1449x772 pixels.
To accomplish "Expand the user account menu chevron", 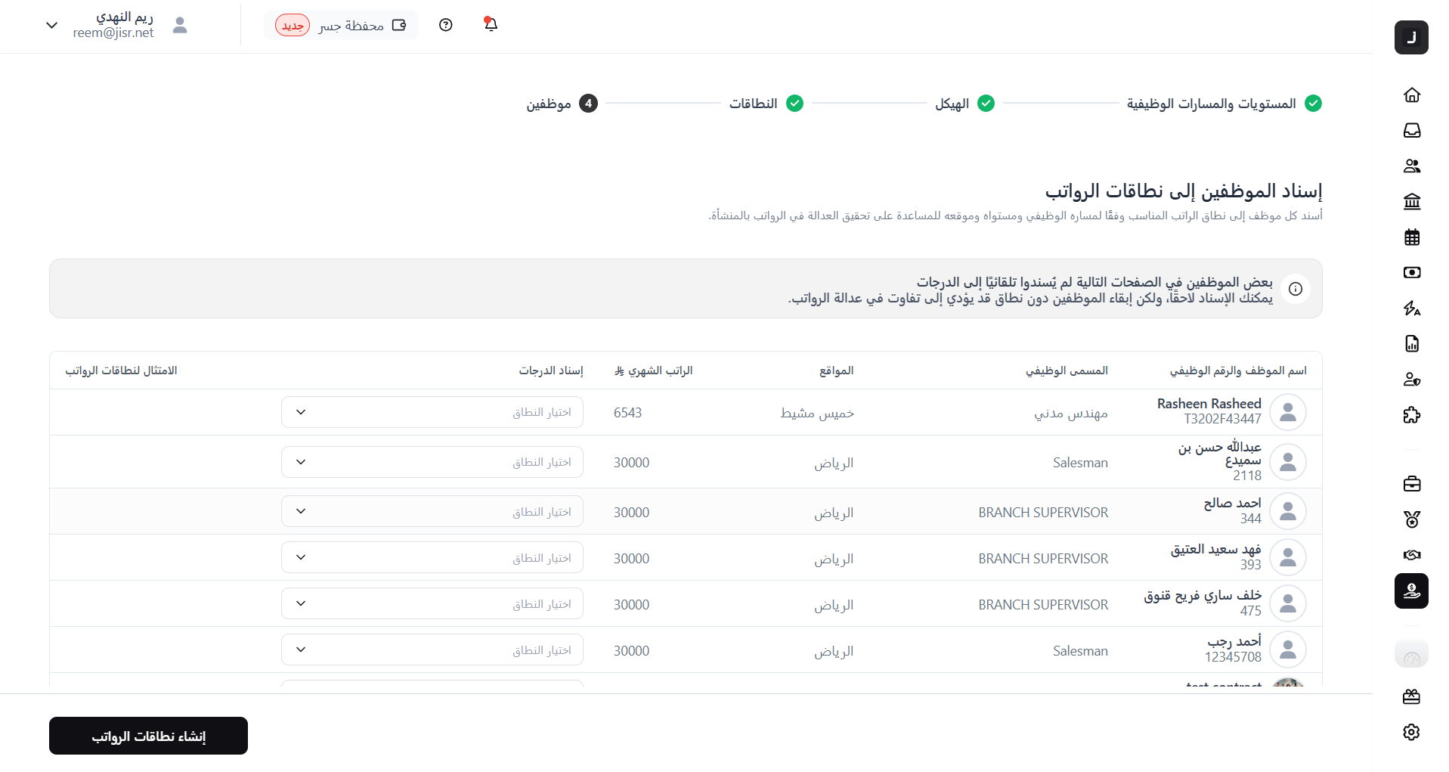I will point(51,25).
